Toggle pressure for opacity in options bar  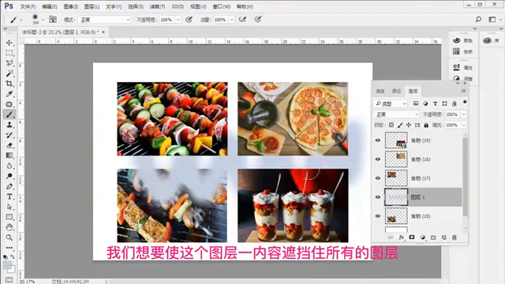(189, 20)
